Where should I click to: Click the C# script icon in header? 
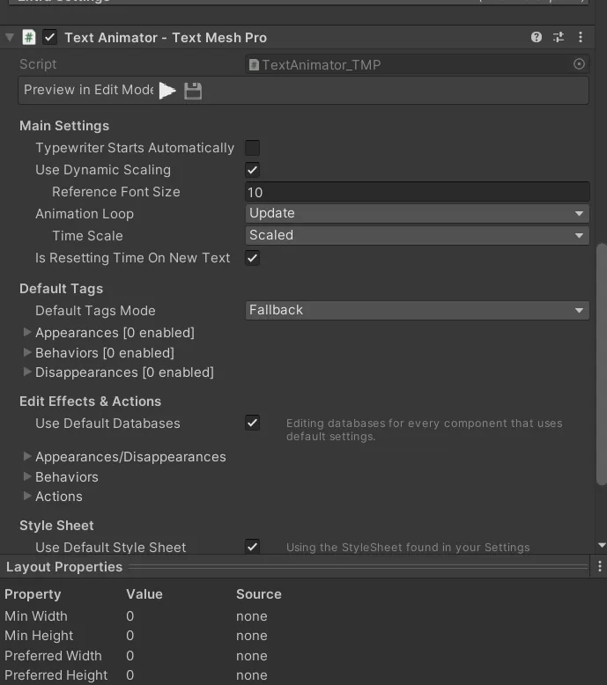point(29,37)
